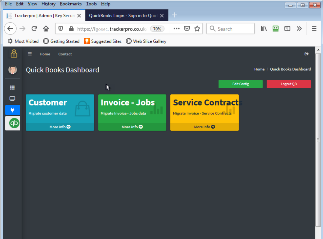323x239 pixels.
Task: Click the sign-out arrow icon in the page top bar
Action: point(307,54)
